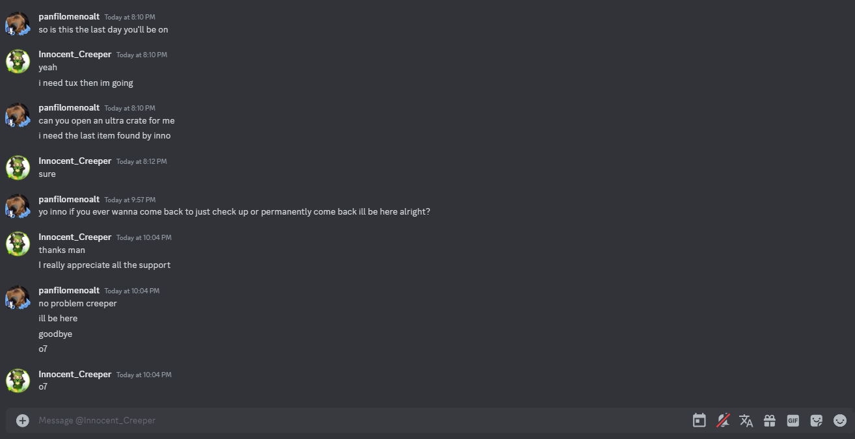This screenshot has width=855, height=439.
Task: Open the translate message icon
Action: point(746,421)
